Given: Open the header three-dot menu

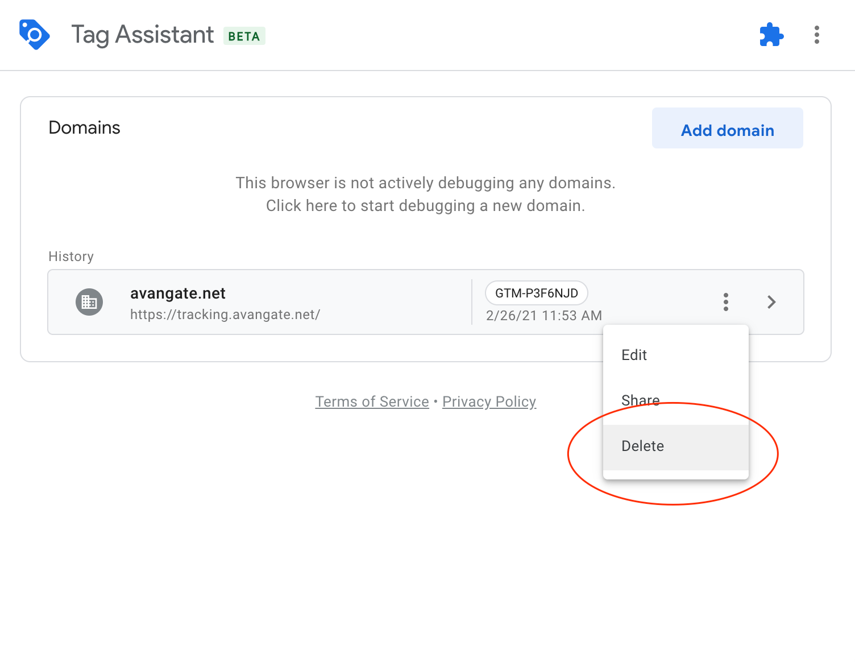Looking at the screenshot, I should click(x=816, y=35).
